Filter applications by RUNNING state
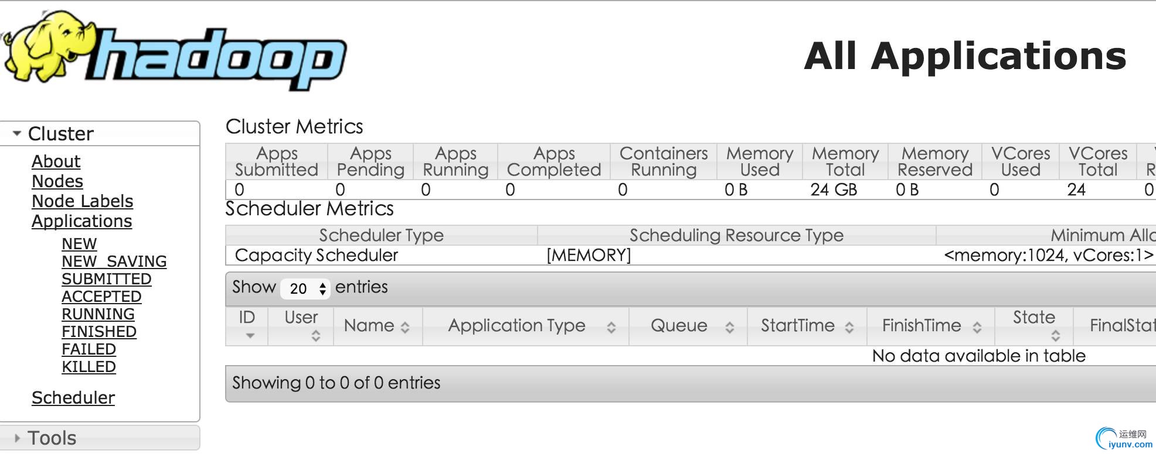Viewport: 1156px width, 454px height. click(x=98, y=314)
